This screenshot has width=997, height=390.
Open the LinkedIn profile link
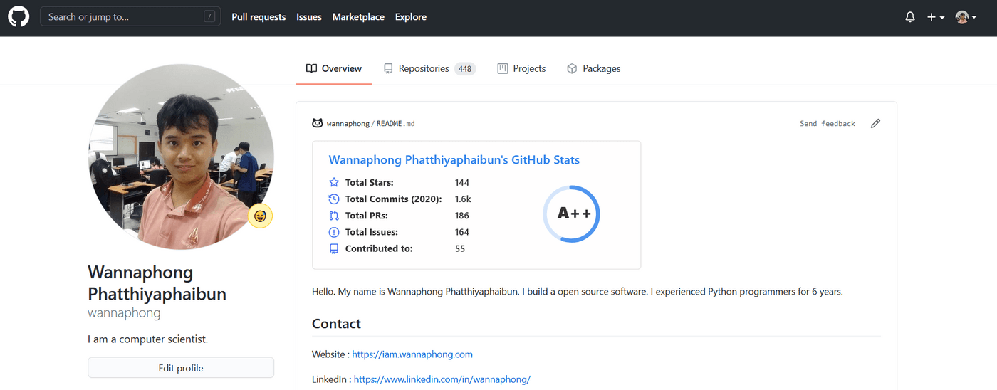[x=442, y=379]
